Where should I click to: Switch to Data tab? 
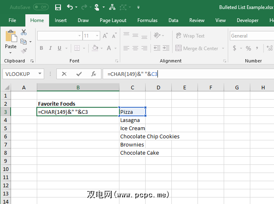click(x=173, y=20)
